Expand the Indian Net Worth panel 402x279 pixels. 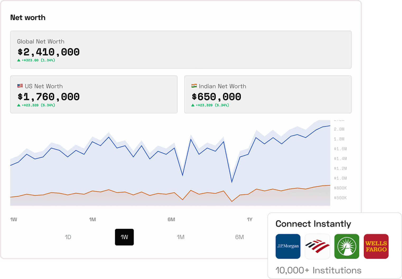click(x=268, y=94)
